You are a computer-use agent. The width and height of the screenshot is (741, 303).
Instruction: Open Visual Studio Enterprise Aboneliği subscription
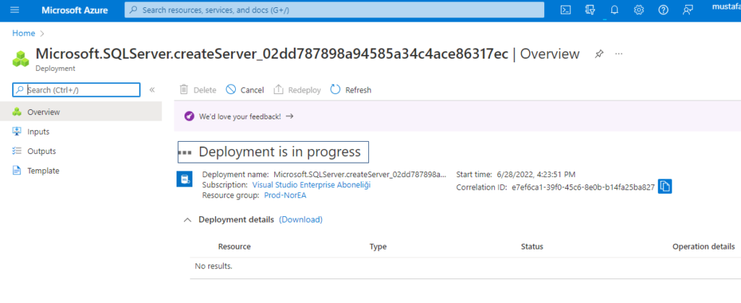coord(311,184)
